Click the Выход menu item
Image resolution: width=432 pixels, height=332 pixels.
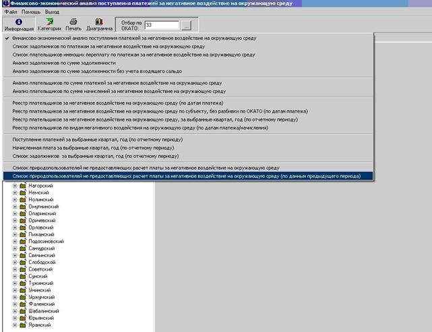53,12
